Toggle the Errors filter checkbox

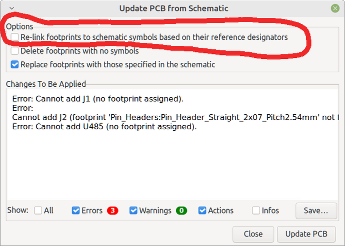tap(75, 211)
